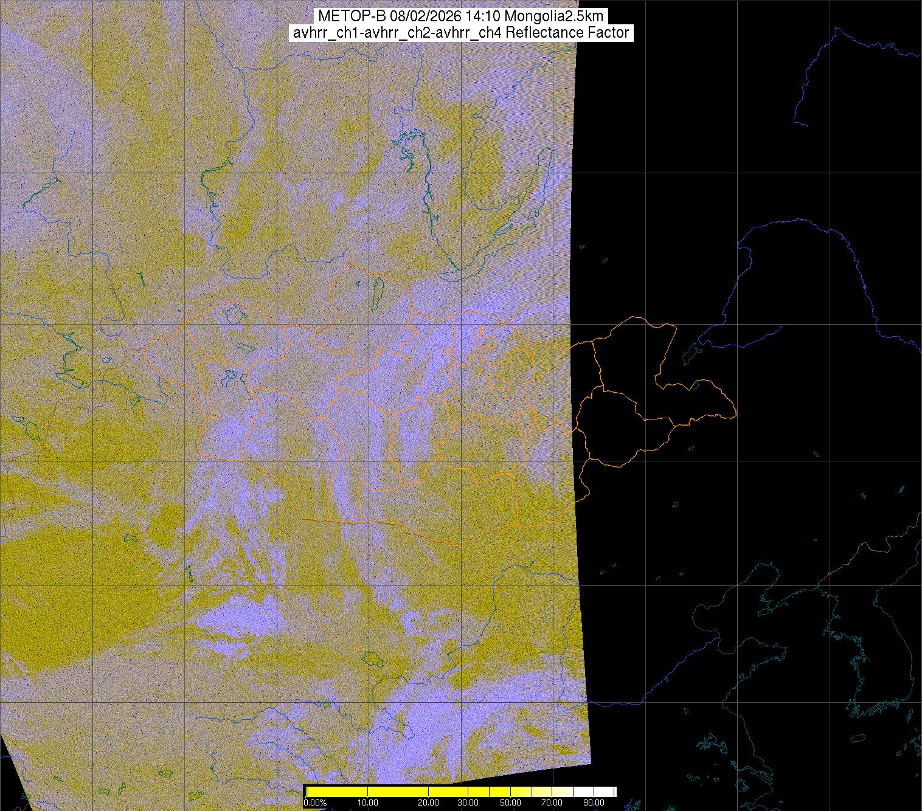This screenshot has height=811, width=922.
Task: Click the 30.00 tick on colorbar
Action: [467, 802]
